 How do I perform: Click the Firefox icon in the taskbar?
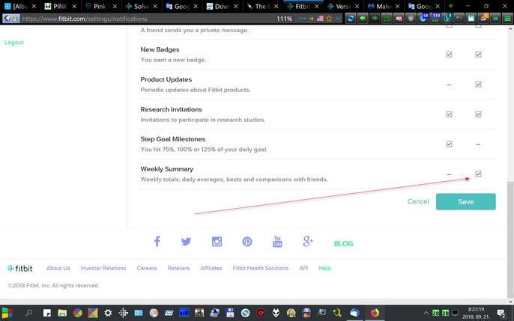pyautogui.click(x=375, y=313)
